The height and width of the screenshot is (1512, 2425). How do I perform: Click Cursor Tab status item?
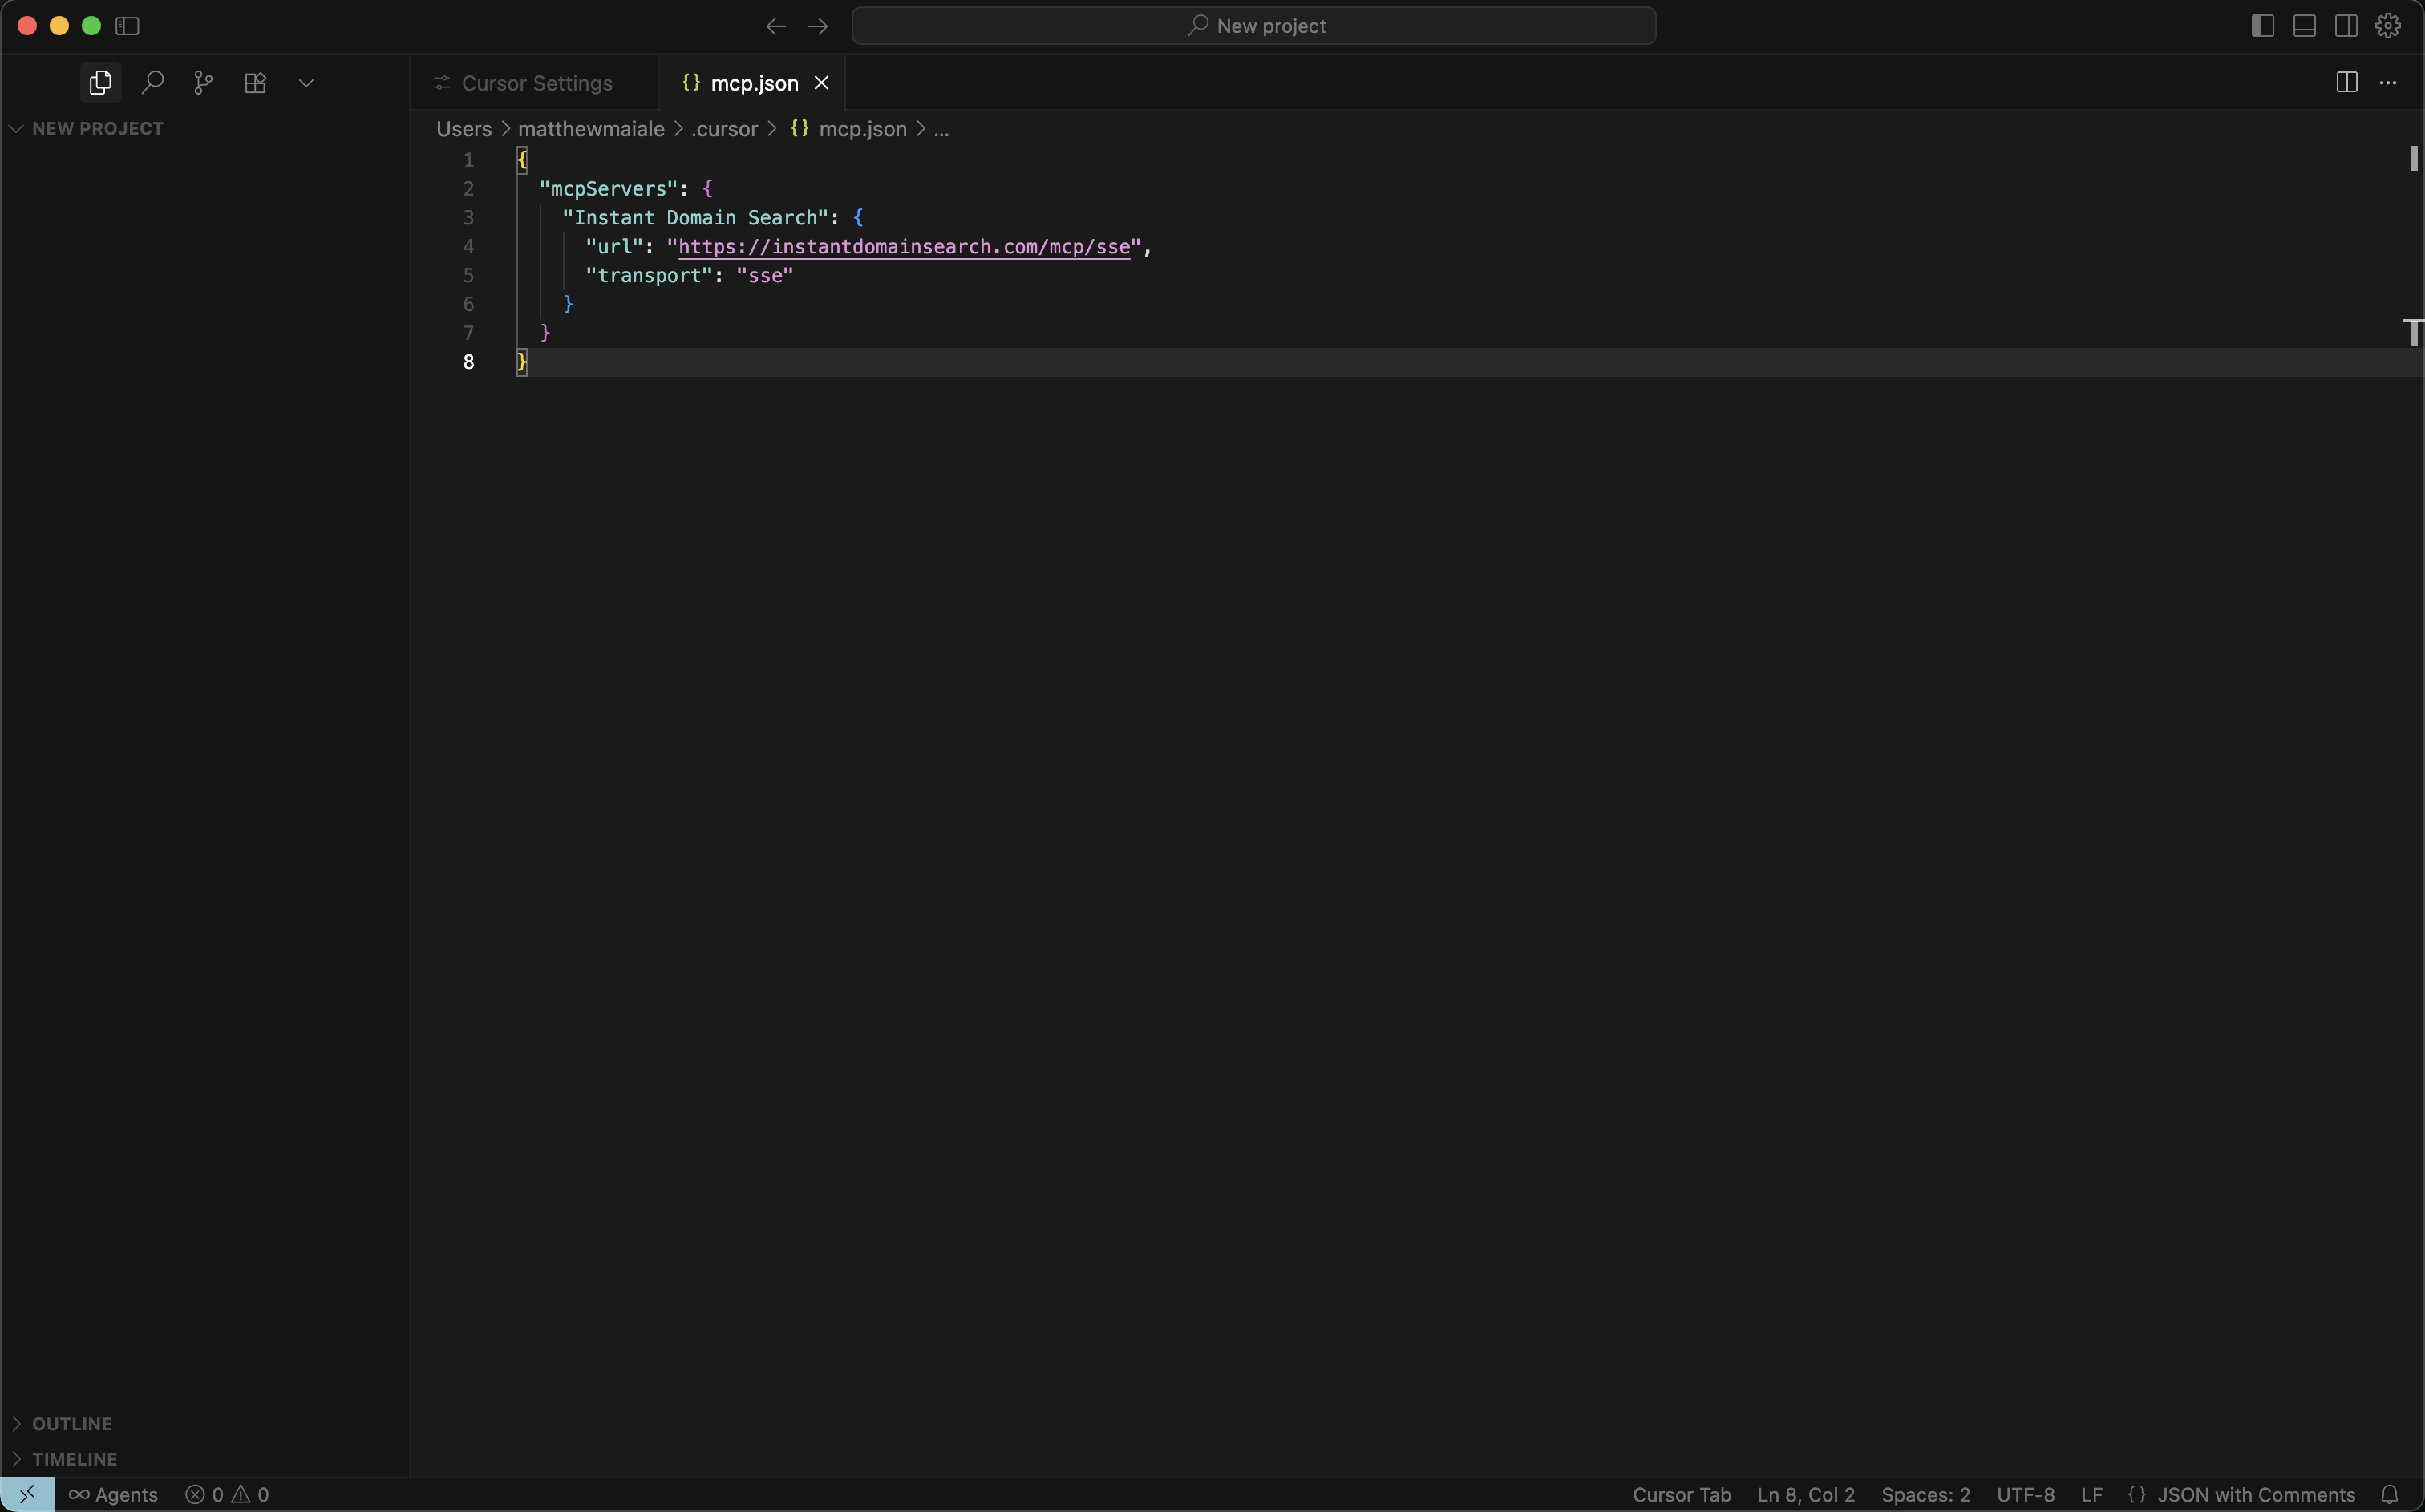(x=1681, y=1494)
